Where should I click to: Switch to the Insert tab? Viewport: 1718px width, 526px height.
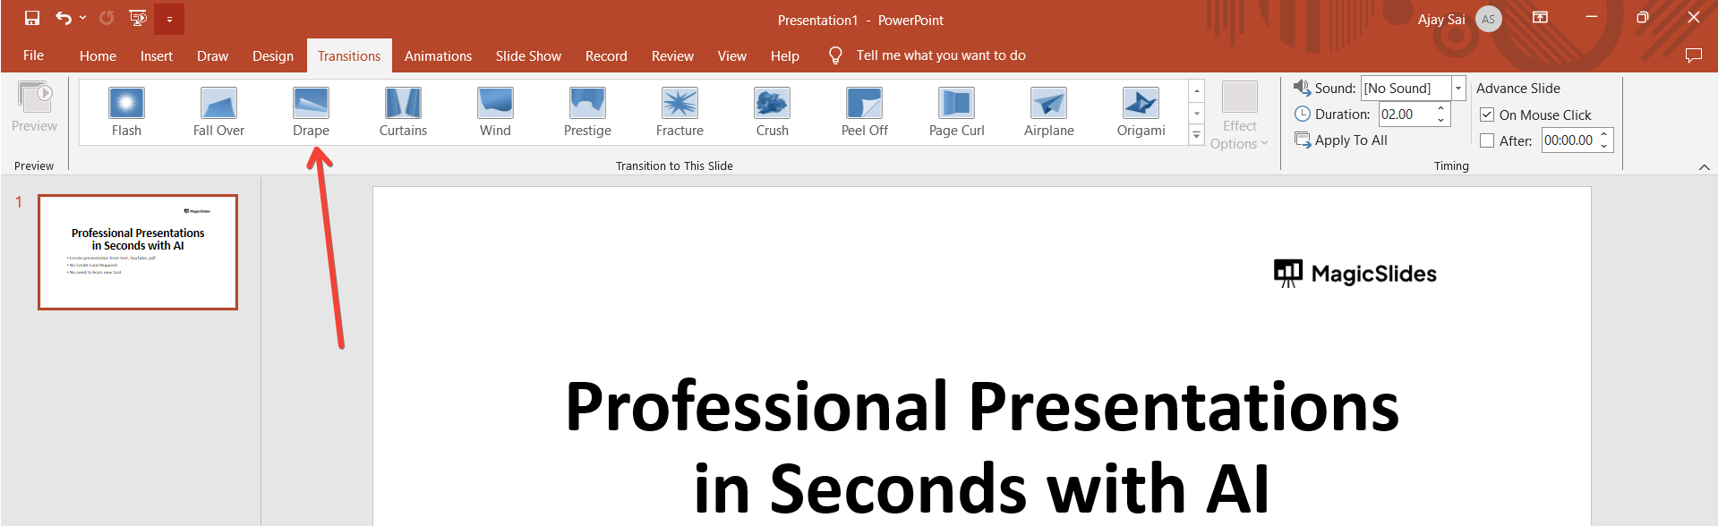click(157, 55)
